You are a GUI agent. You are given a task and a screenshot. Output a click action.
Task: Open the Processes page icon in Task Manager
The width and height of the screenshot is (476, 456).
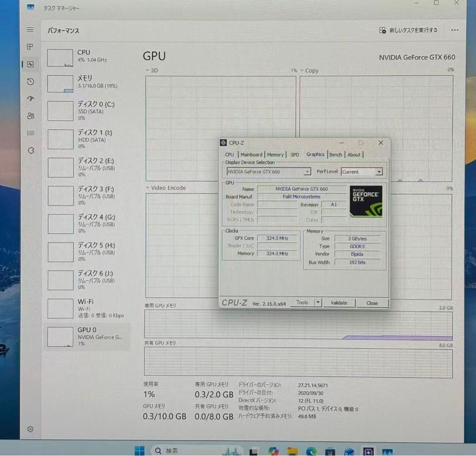coord(30,47)
